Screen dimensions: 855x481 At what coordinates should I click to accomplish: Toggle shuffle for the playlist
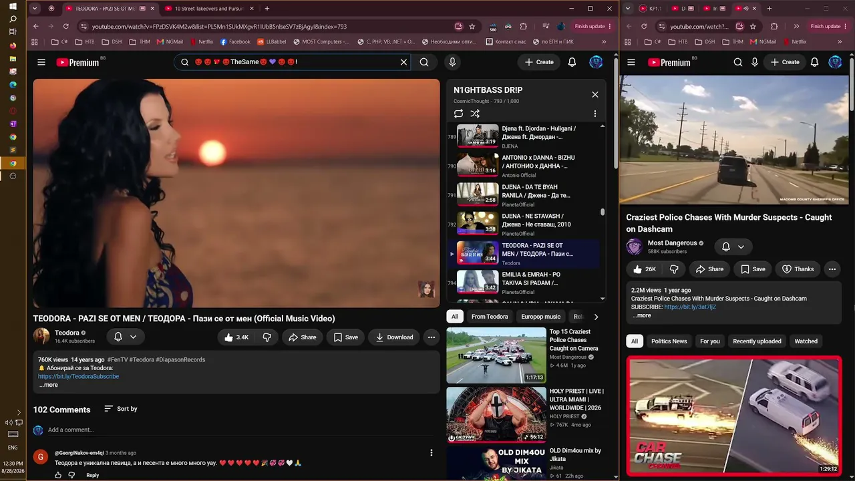tap(475, 114)
